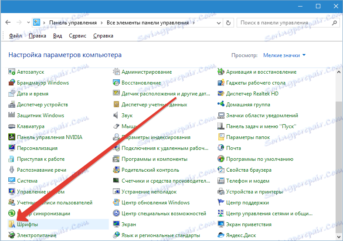The image size is (343, 241).
Task: Open Значки области уведомлений link
Action: click(x=262, y=115)
